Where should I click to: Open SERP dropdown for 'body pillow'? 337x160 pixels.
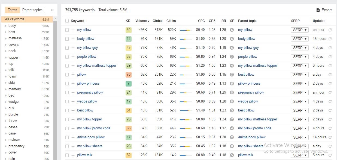(x=300, y=39)
